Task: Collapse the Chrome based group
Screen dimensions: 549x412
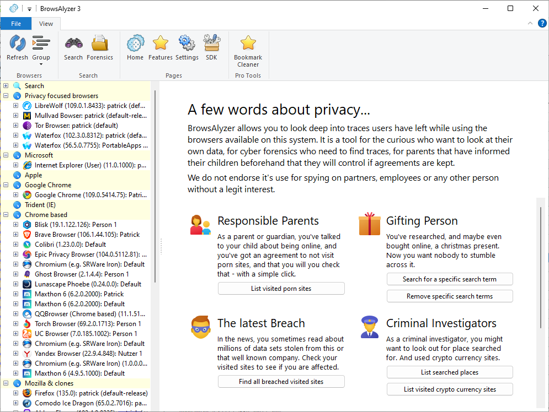Action: point(6,215)
